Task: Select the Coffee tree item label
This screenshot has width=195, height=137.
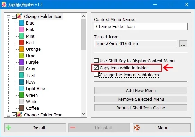Action: tap(33, 108)
